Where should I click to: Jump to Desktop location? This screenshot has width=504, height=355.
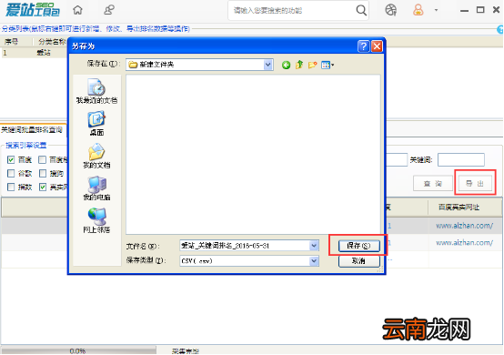tap(96, 124)
